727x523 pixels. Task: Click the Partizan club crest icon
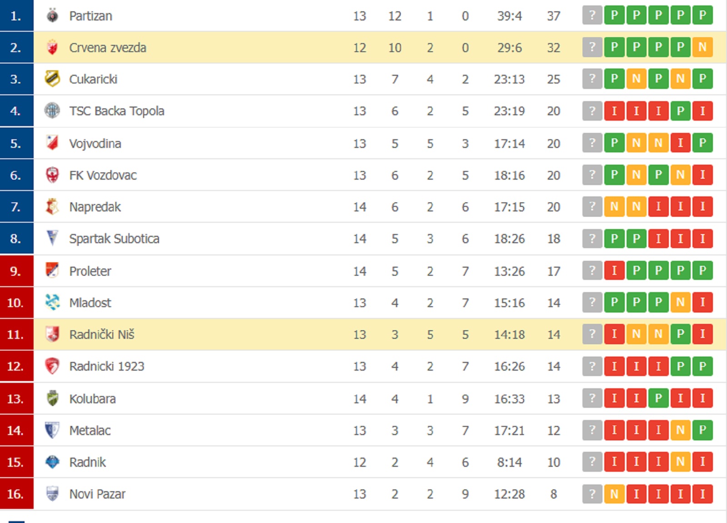coord(52,16)
